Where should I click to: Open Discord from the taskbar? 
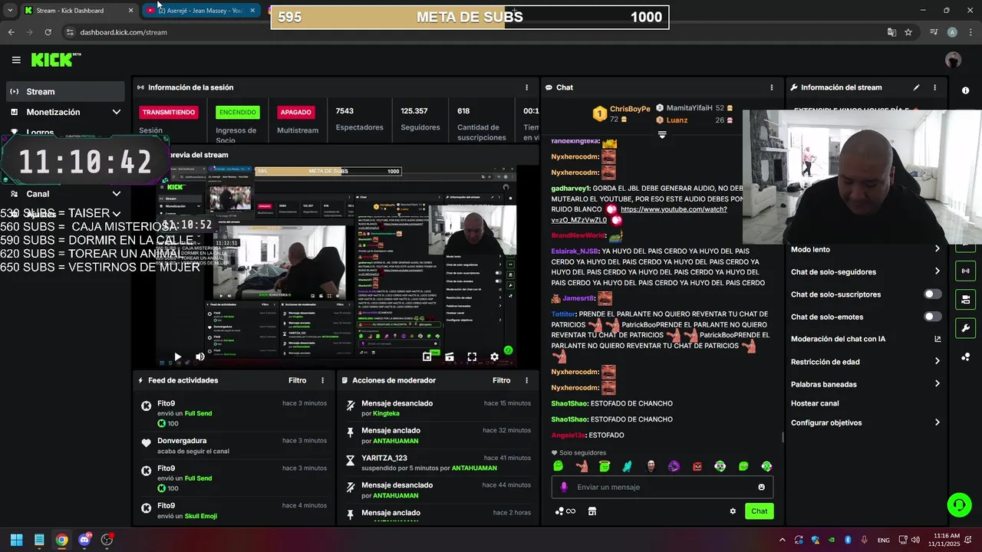[x=84, y=540]
